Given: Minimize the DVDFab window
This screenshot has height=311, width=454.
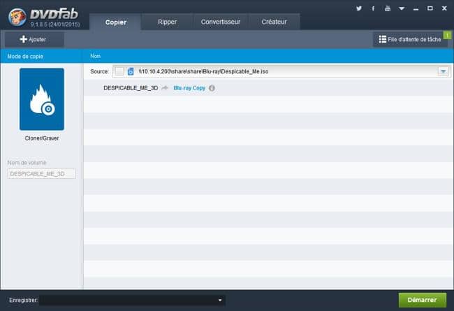Looking at the screenshot, I should 416,8.
